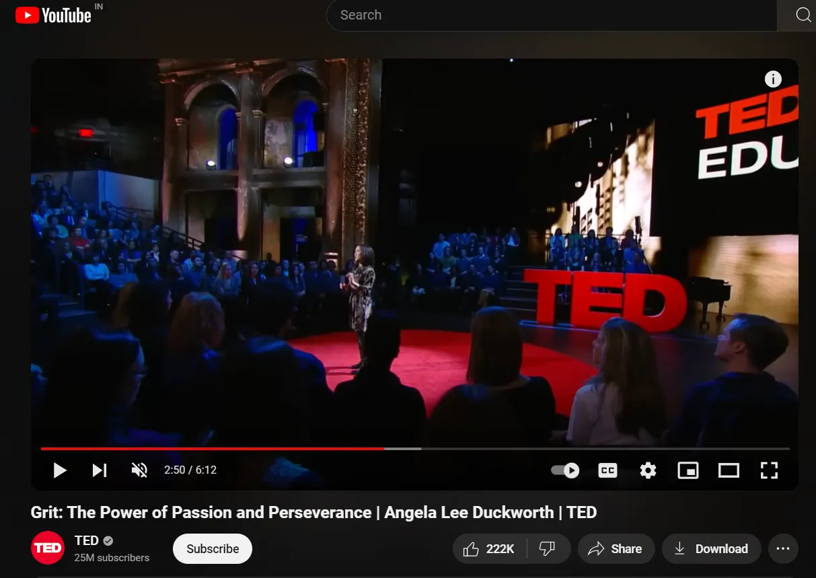Open the YouTube home logo
The image size is (816, 578).
point(53,15)
